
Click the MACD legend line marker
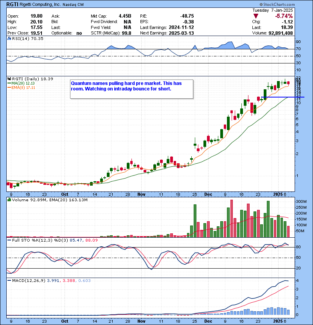point(9,281)
